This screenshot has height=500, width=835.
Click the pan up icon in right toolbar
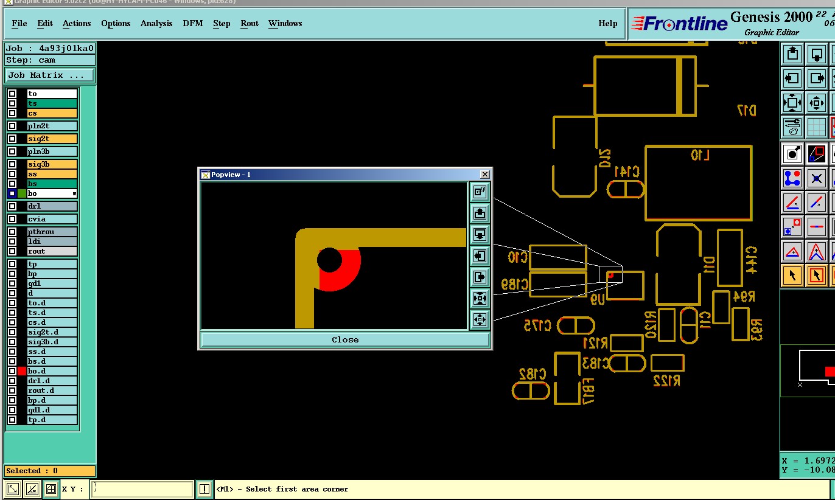(x=792, y=54)
